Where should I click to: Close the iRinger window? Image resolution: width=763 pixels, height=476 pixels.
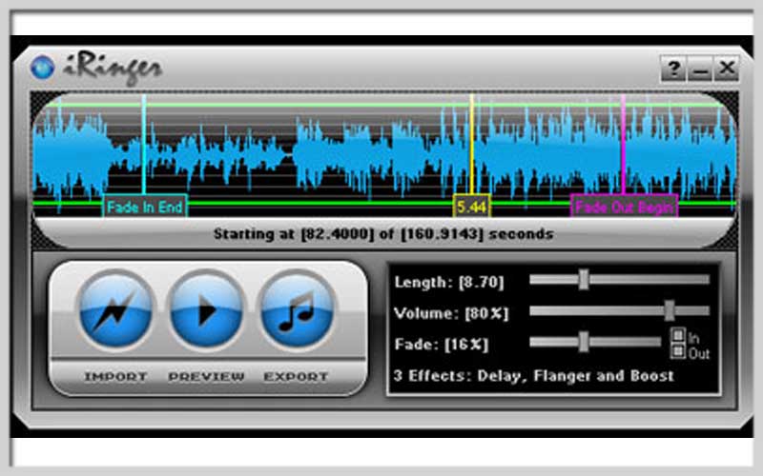pos(727,69)
